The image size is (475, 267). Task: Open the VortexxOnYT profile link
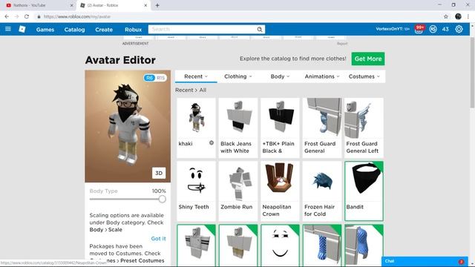[393, 29]
